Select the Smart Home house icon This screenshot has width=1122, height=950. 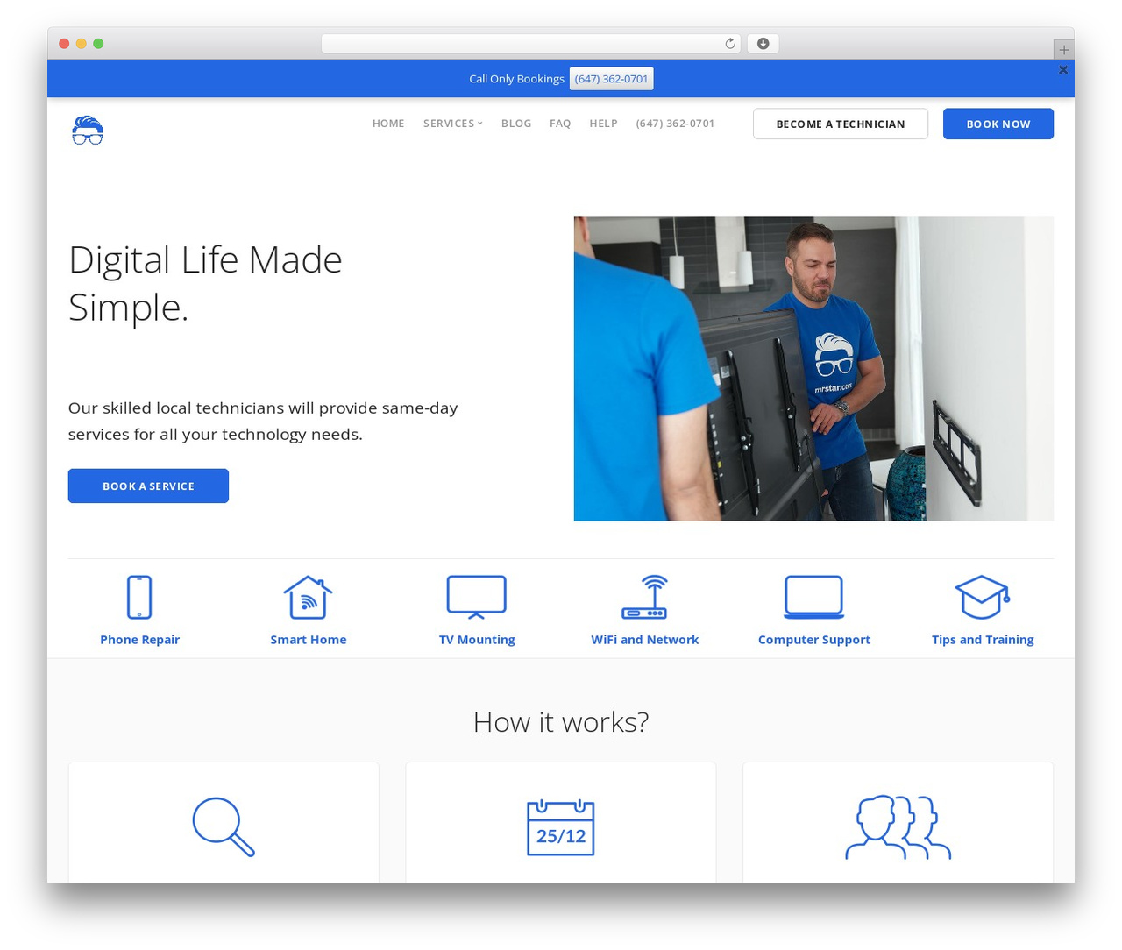308,597
